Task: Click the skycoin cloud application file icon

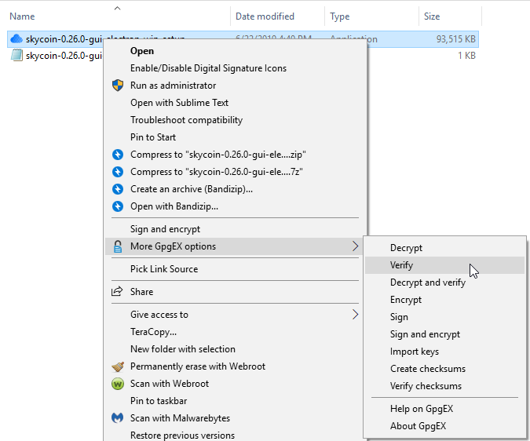Action: point(16,38)
